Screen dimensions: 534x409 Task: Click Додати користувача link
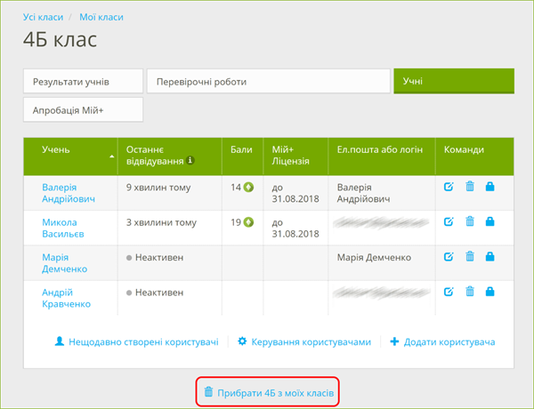click(449, 341)
